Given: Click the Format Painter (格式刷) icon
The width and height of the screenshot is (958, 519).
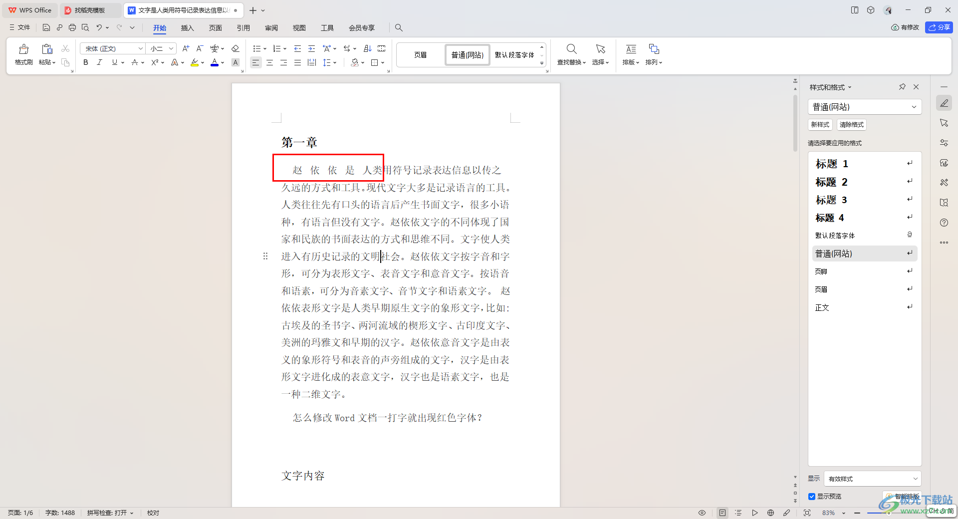Looking at the screenshot, I should coord(23,49).
